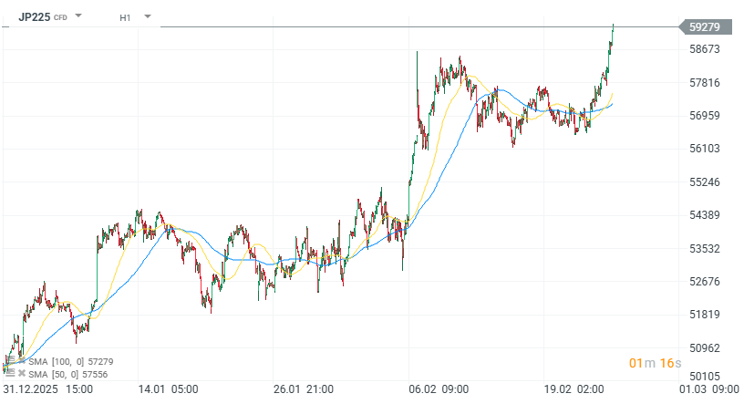Click the CFD tag beside JP225
Viewport: 744px width, 404px height.
point(60,17)
